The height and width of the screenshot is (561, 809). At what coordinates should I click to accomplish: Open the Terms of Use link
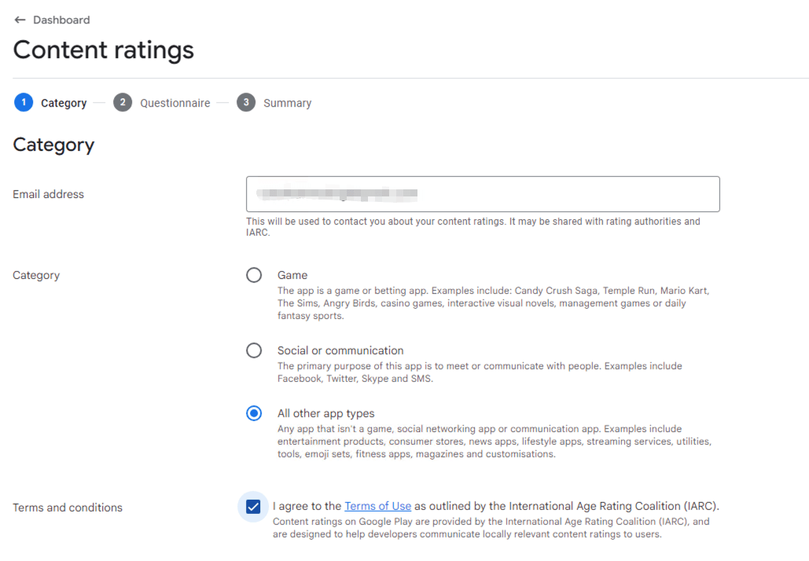377,506
